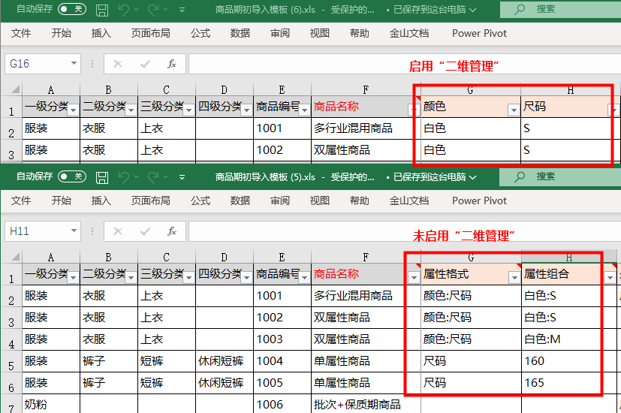This screenshot has width=621, height=413.
Task: Select row 5 header in bottom sheet
Action: pos(11,361)
